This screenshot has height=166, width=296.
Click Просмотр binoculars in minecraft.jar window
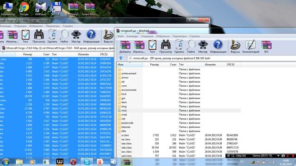[x=166, y=47]
